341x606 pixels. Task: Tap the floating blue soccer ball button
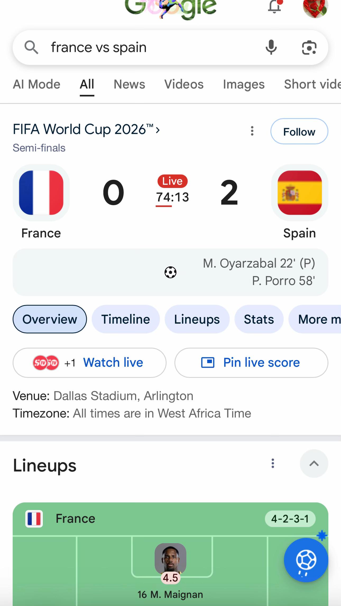[306, 560]
